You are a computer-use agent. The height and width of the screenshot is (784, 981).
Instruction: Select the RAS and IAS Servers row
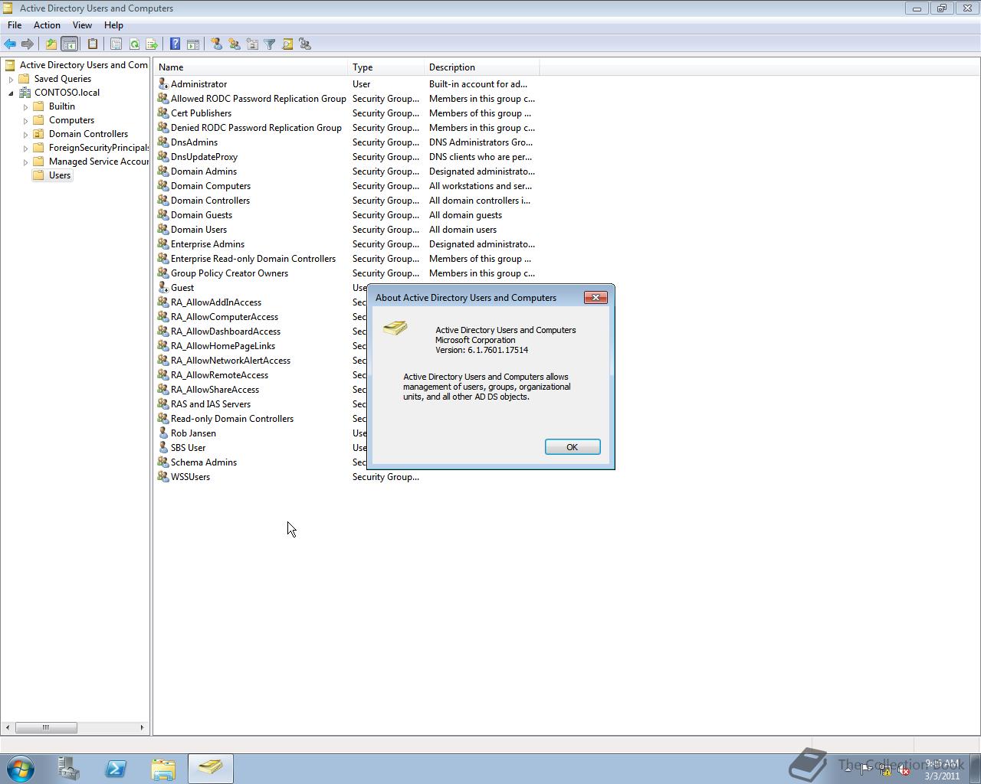(261, 404)
